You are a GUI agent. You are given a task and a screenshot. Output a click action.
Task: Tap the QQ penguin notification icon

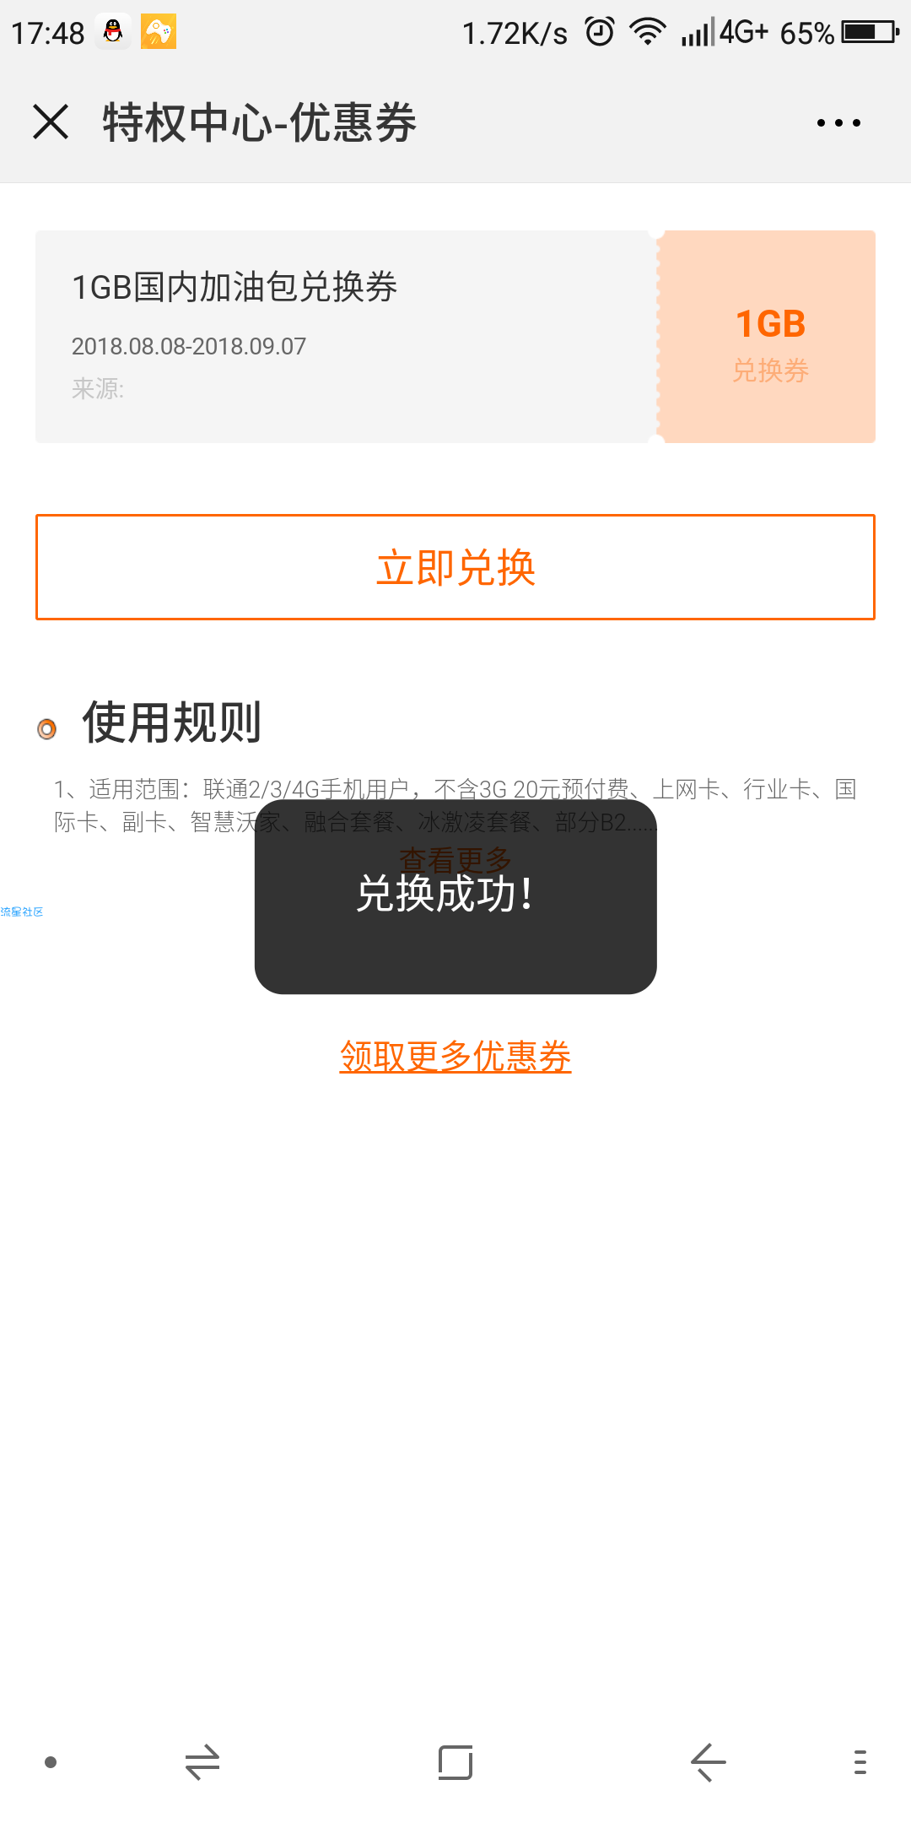click(113, 32)
